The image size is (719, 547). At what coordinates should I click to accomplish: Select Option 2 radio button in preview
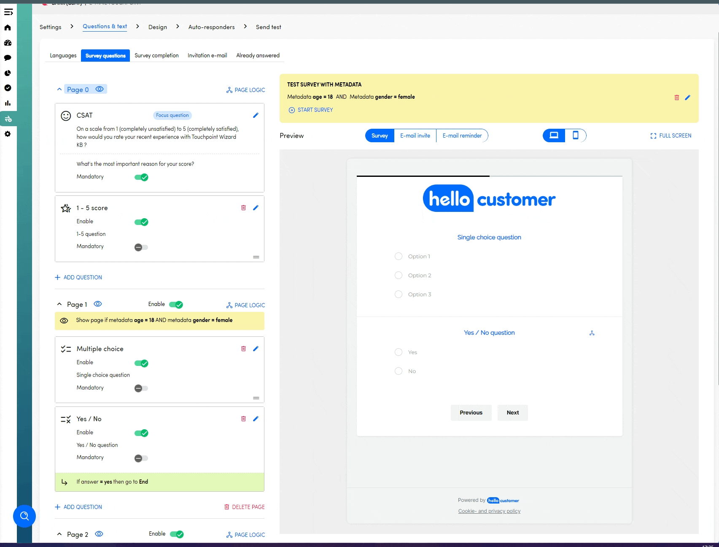pyautogui.click(x=399, y=275)
